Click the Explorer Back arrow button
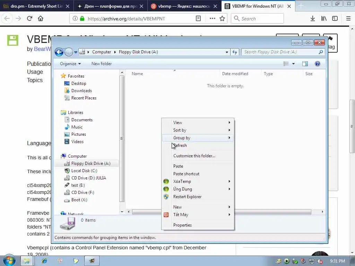Viewport: 355px width, 266px height. (x=59, y=52)
